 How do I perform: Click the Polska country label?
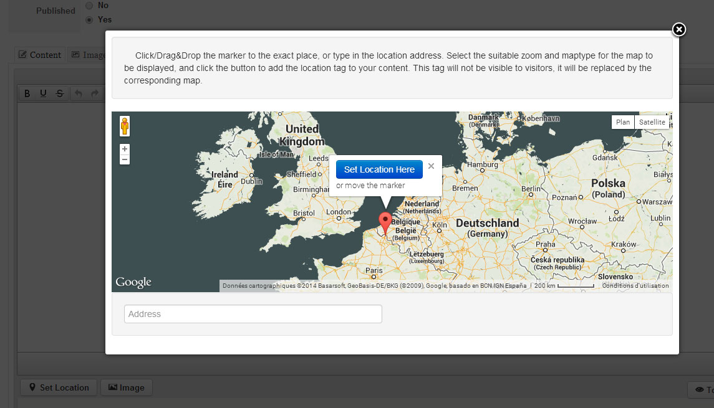click(608, 183)
